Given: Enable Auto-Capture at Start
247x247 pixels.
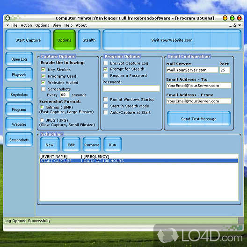Looking at the screenshot, I should (106, 112).
